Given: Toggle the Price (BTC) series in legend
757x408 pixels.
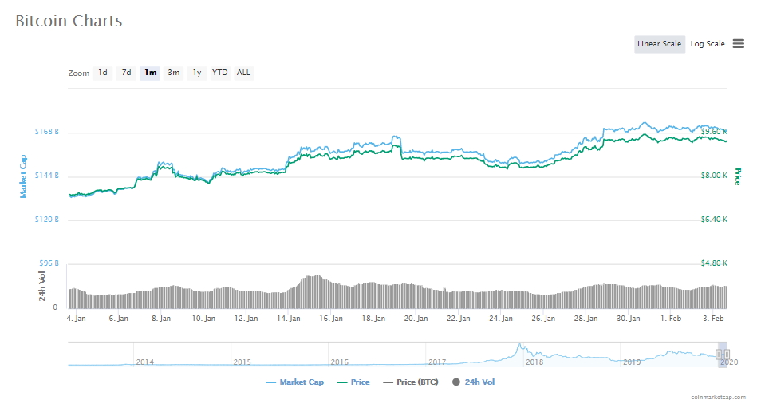Looking at the screenshot, I should 410,382.
